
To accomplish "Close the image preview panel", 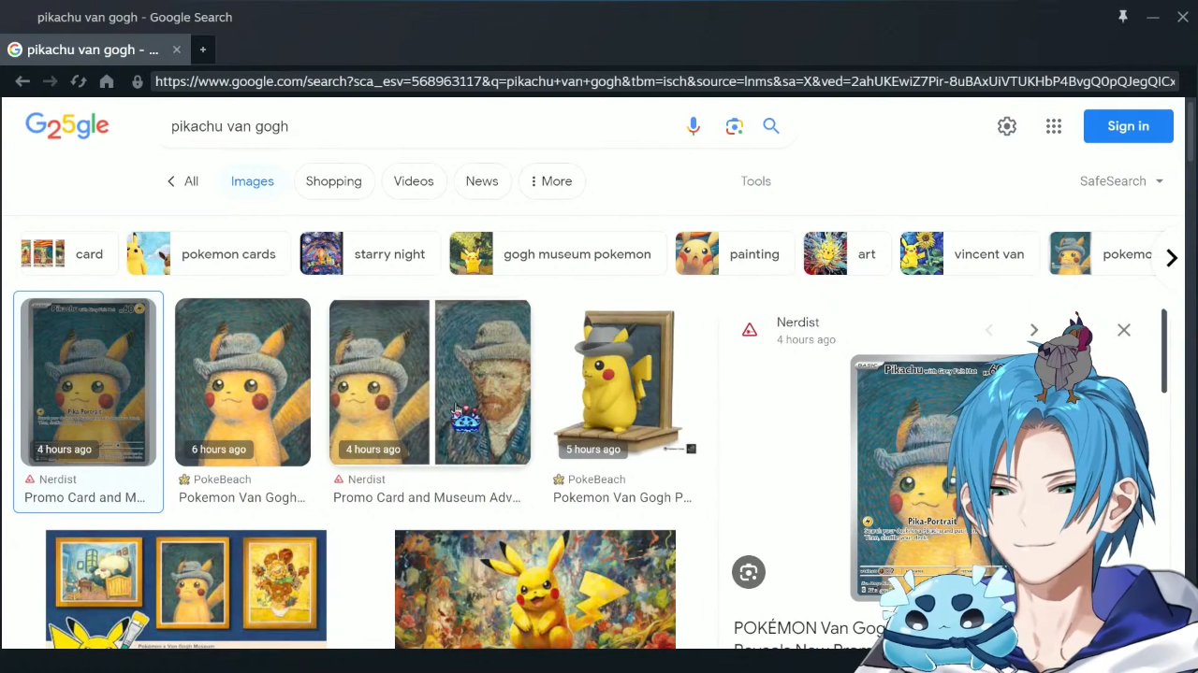I will (x=1124, y=330).
